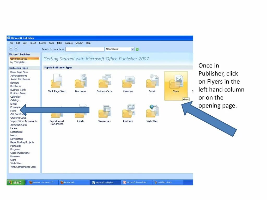Select My Templates in sidebar
This screenshot has height=200, width=267.
click(18, 62)
